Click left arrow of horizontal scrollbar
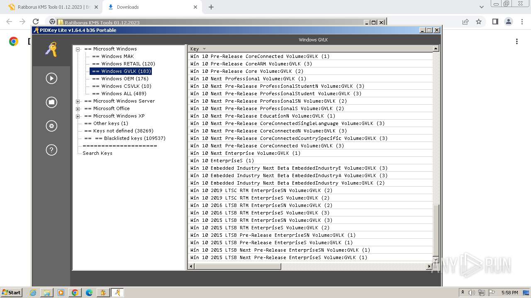531x298 pixels. pyautogui.click(x=191, y=267)
